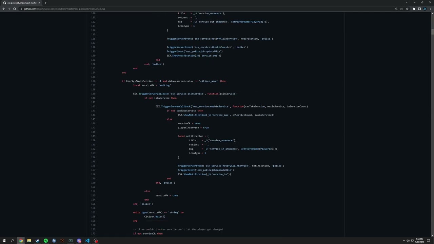Click "esx_service:disableService" event line

pos(207,47)
